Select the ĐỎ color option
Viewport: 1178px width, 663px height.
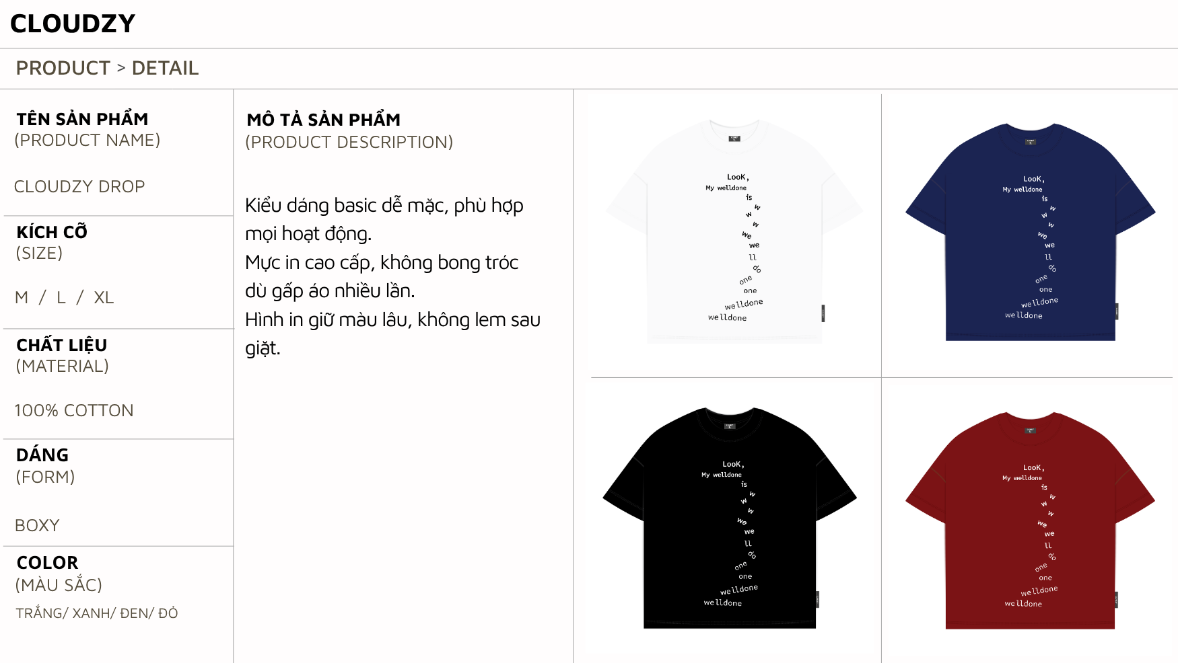[168, 613]
